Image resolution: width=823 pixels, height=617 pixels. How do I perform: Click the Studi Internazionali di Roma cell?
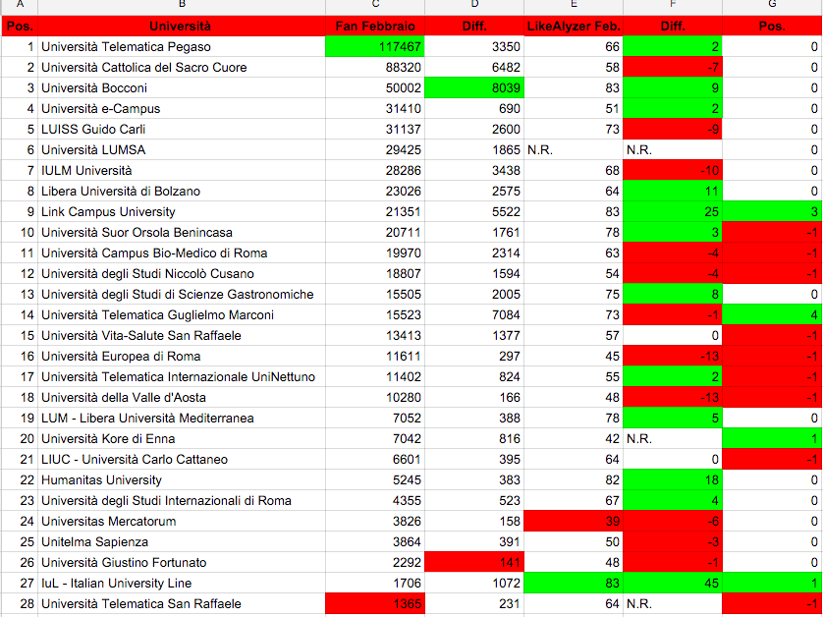[x=182, y=500]
